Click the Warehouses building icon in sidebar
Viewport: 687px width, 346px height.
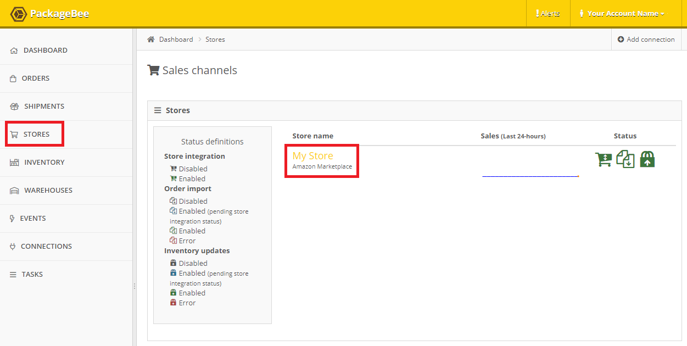click(x=14, y=191)
